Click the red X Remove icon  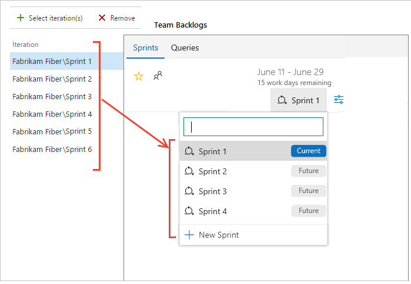[102, 18]
